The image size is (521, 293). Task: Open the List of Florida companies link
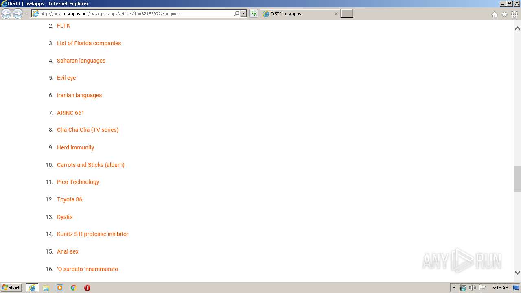click(x=89, y=43)
